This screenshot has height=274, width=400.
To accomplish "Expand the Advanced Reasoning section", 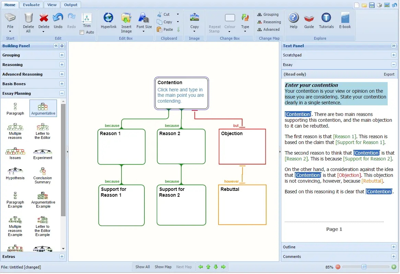I will coord(62,74).
